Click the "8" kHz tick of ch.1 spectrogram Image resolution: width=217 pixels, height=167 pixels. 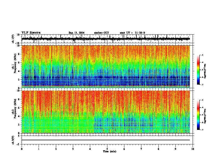point(19,54)
